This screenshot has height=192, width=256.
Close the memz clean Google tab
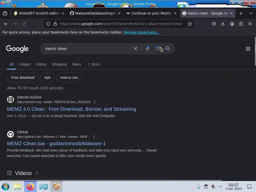point(231,13)
